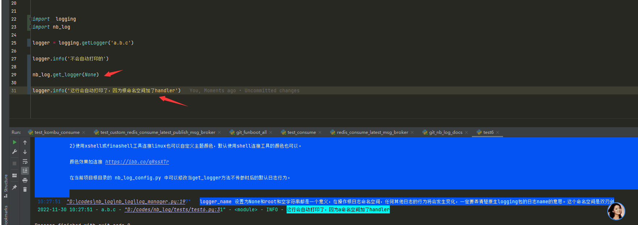Close the test6 tab
This screenshot has width=638, height=225.
[x=498, y=132]
